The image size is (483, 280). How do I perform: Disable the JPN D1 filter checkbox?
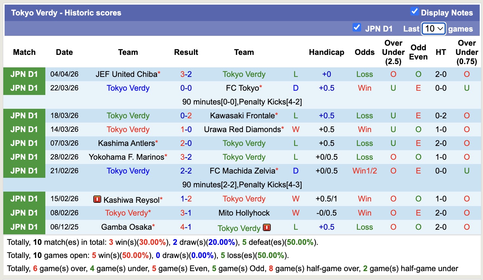click(x=357, y=28)
